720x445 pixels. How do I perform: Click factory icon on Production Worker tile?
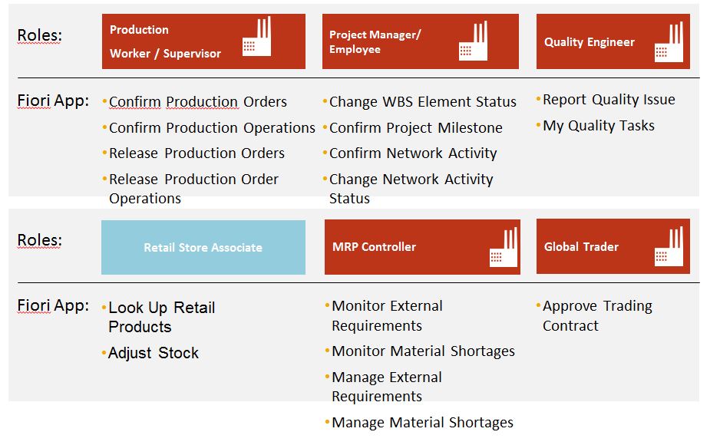[257, 37]
